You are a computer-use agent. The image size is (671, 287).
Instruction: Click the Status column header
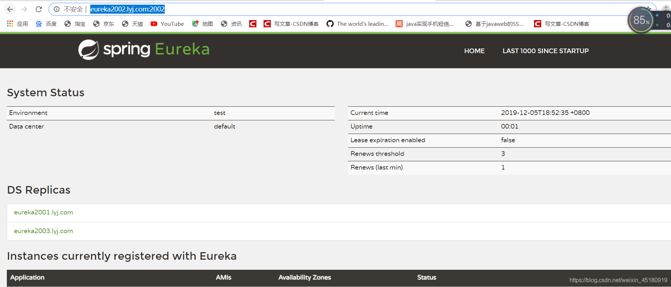coord(426,277)
